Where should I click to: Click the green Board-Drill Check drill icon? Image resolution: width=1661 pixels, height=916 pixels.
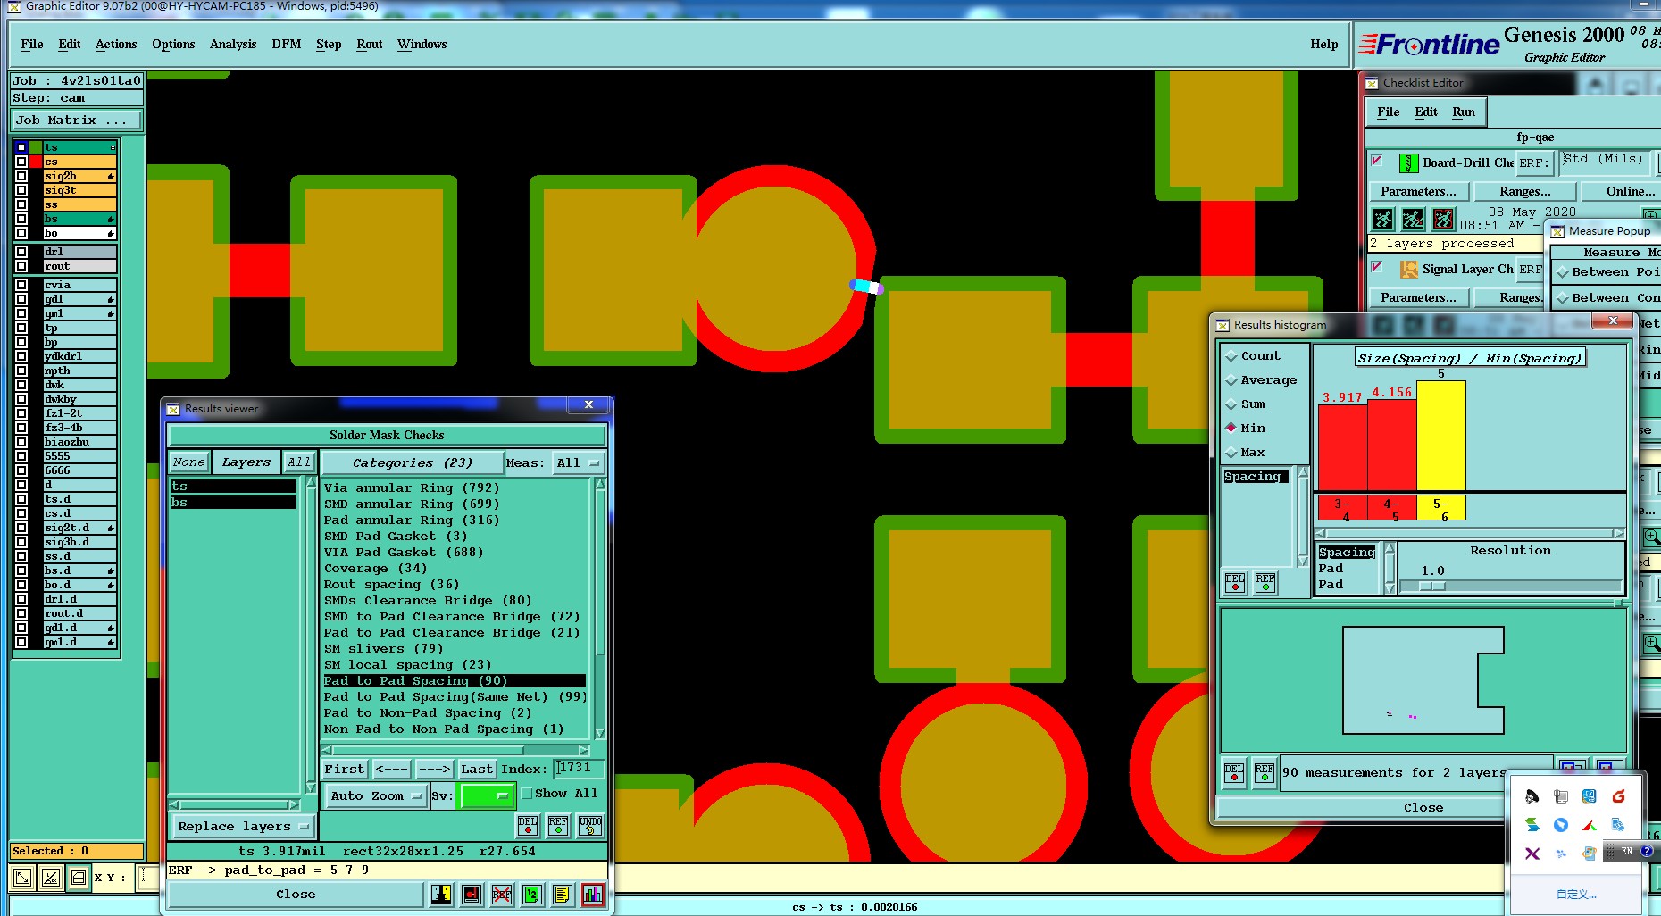1408,162
